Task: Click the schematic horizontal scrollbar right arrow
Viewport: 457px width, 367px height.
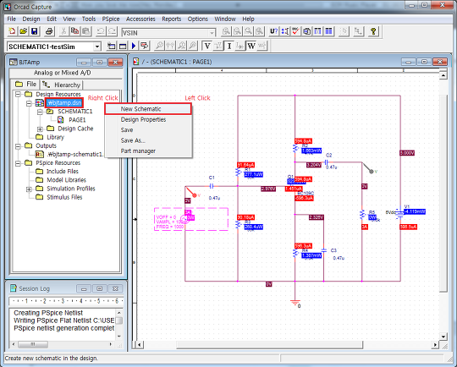Action: coord(435,345)
